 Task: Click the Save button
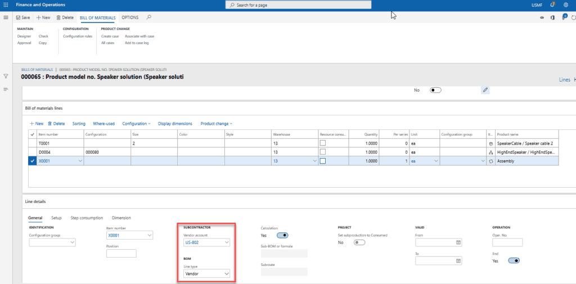point(23,17)
